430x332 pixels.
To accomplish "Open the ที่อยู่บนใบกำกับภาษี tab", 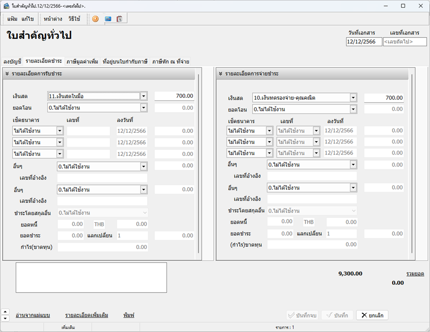I will 125,61.
